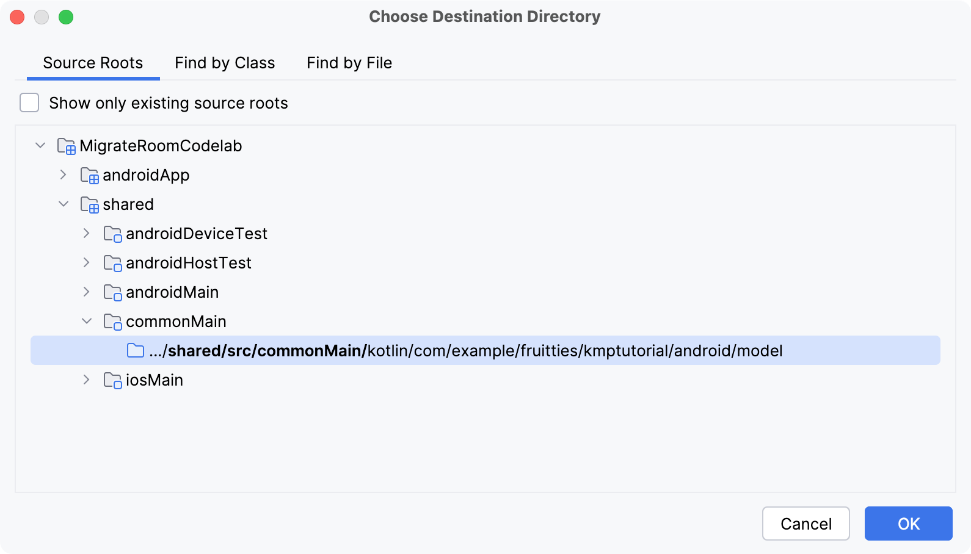Click the iosMain source set icon
The height and width of the screenshot is (554, 971).
112,381
